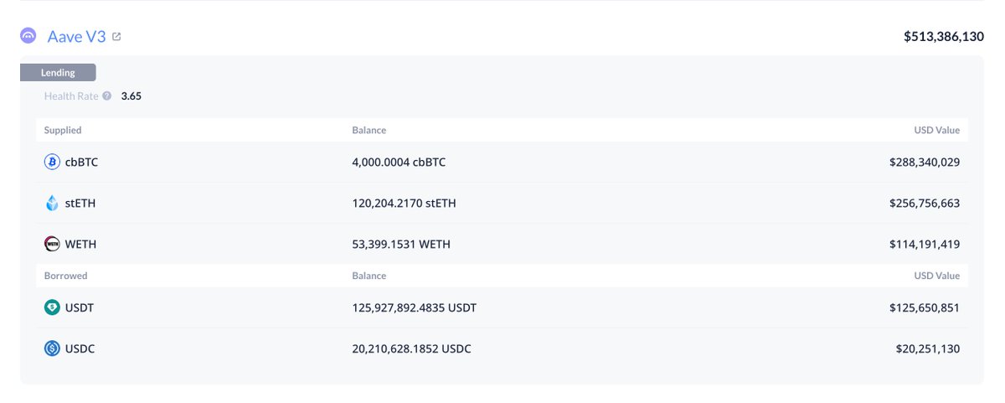
Task: Click the Borrowed section header
Action: click(x=65, y=276)
